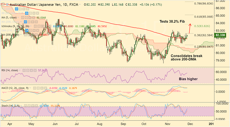Click plus icon on MACD indicator row
230x127 pixels.
pyautogui.click(x=42, y=88)
